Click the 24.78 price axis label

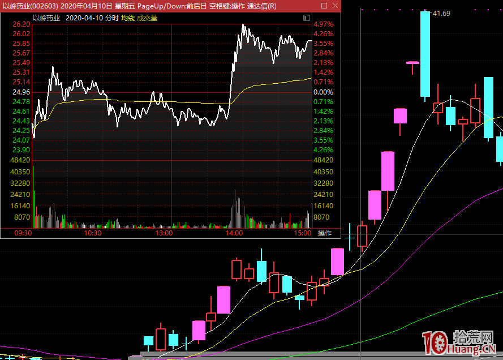click(22, 102)
